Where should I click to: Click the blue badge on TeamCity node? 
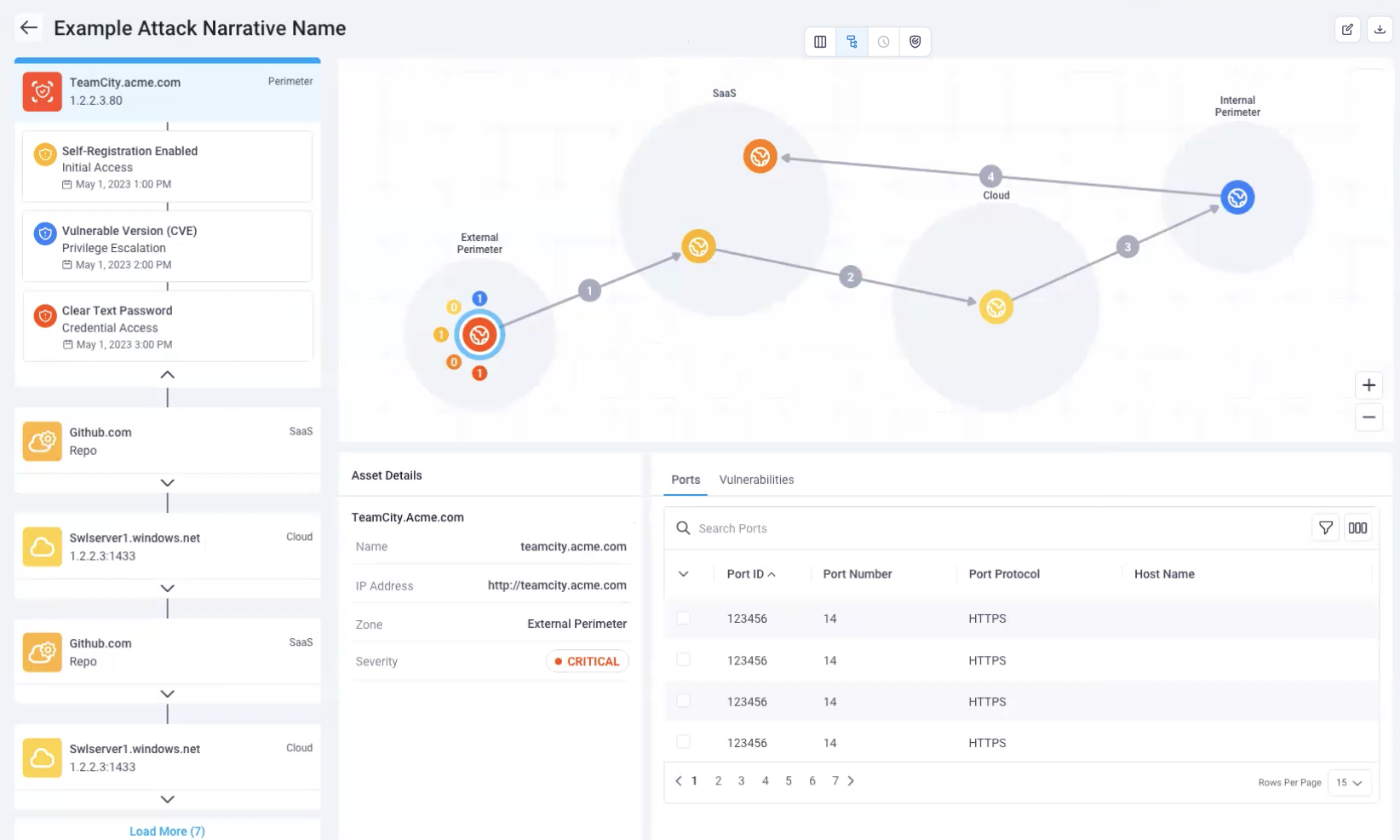pyautogui.click(x=479, y=298)
